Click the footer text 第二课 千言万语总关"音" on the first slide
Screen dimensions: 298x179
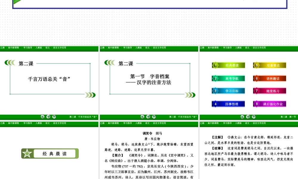coord(83,117)
